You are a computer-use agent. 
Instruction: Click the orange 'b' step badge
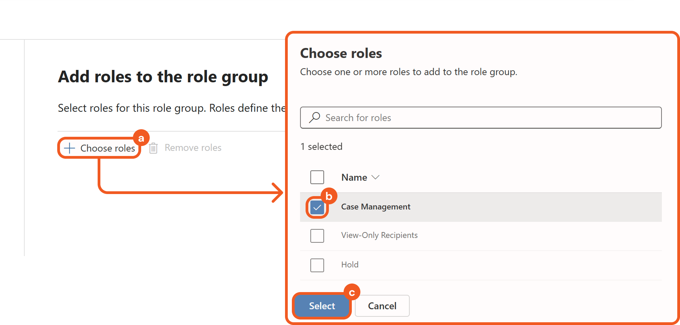pyautogui.click(x=329, y=196)
